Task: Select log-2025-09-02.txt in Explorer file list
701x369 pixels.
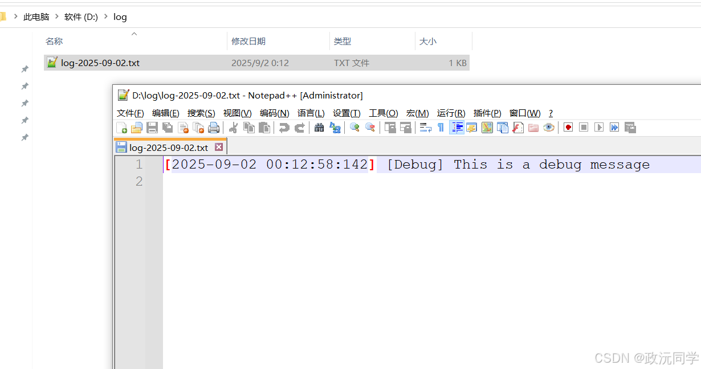Action: click(x=256, y=63)
